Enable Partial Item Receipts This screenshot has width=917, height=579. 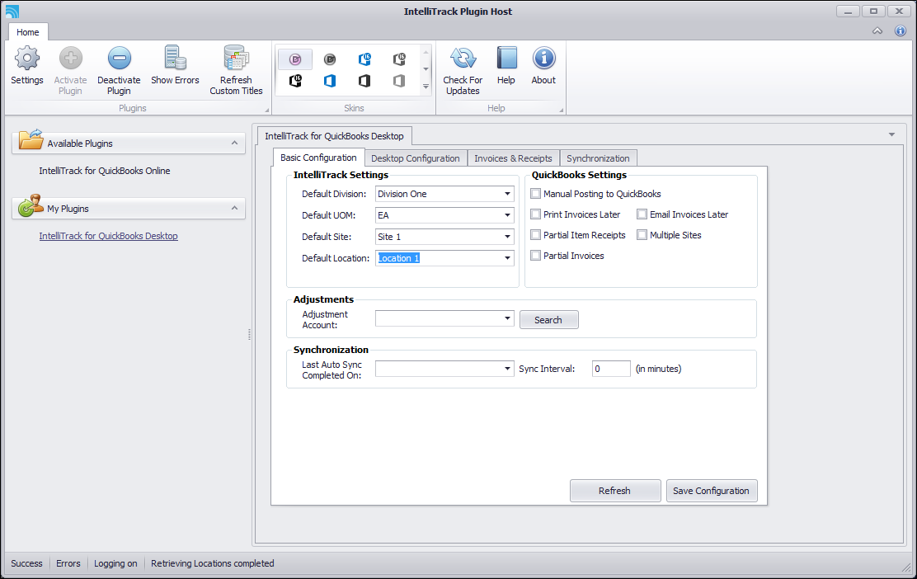(x=535, y=234)
